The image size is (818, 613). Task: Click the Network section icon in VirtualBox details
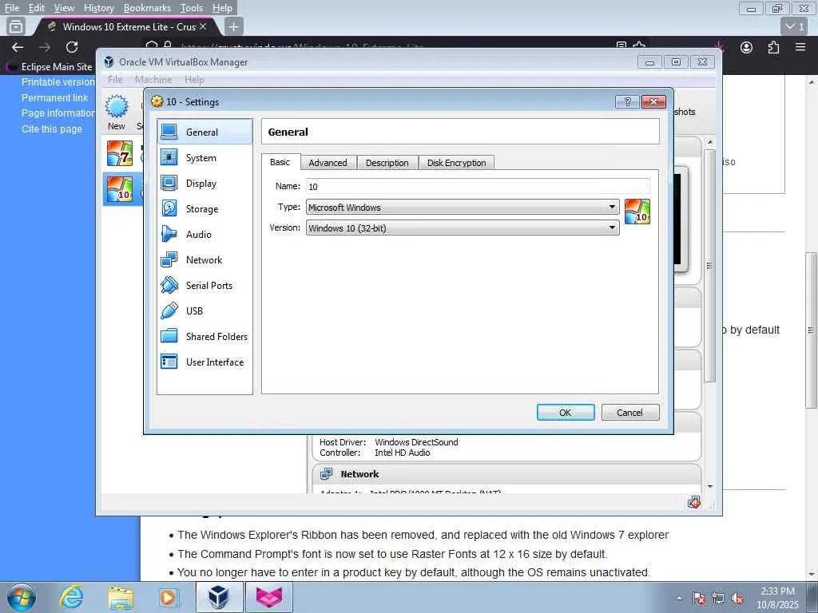pos(327,474)
